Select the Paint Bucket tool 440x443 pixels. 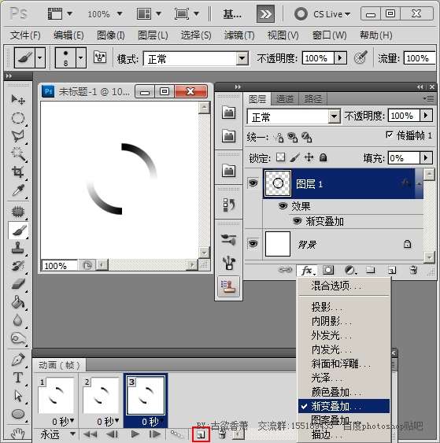tap(18, 301)
